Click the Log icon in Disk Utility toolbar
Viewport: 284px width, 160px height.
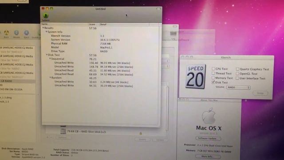point(174,34)
